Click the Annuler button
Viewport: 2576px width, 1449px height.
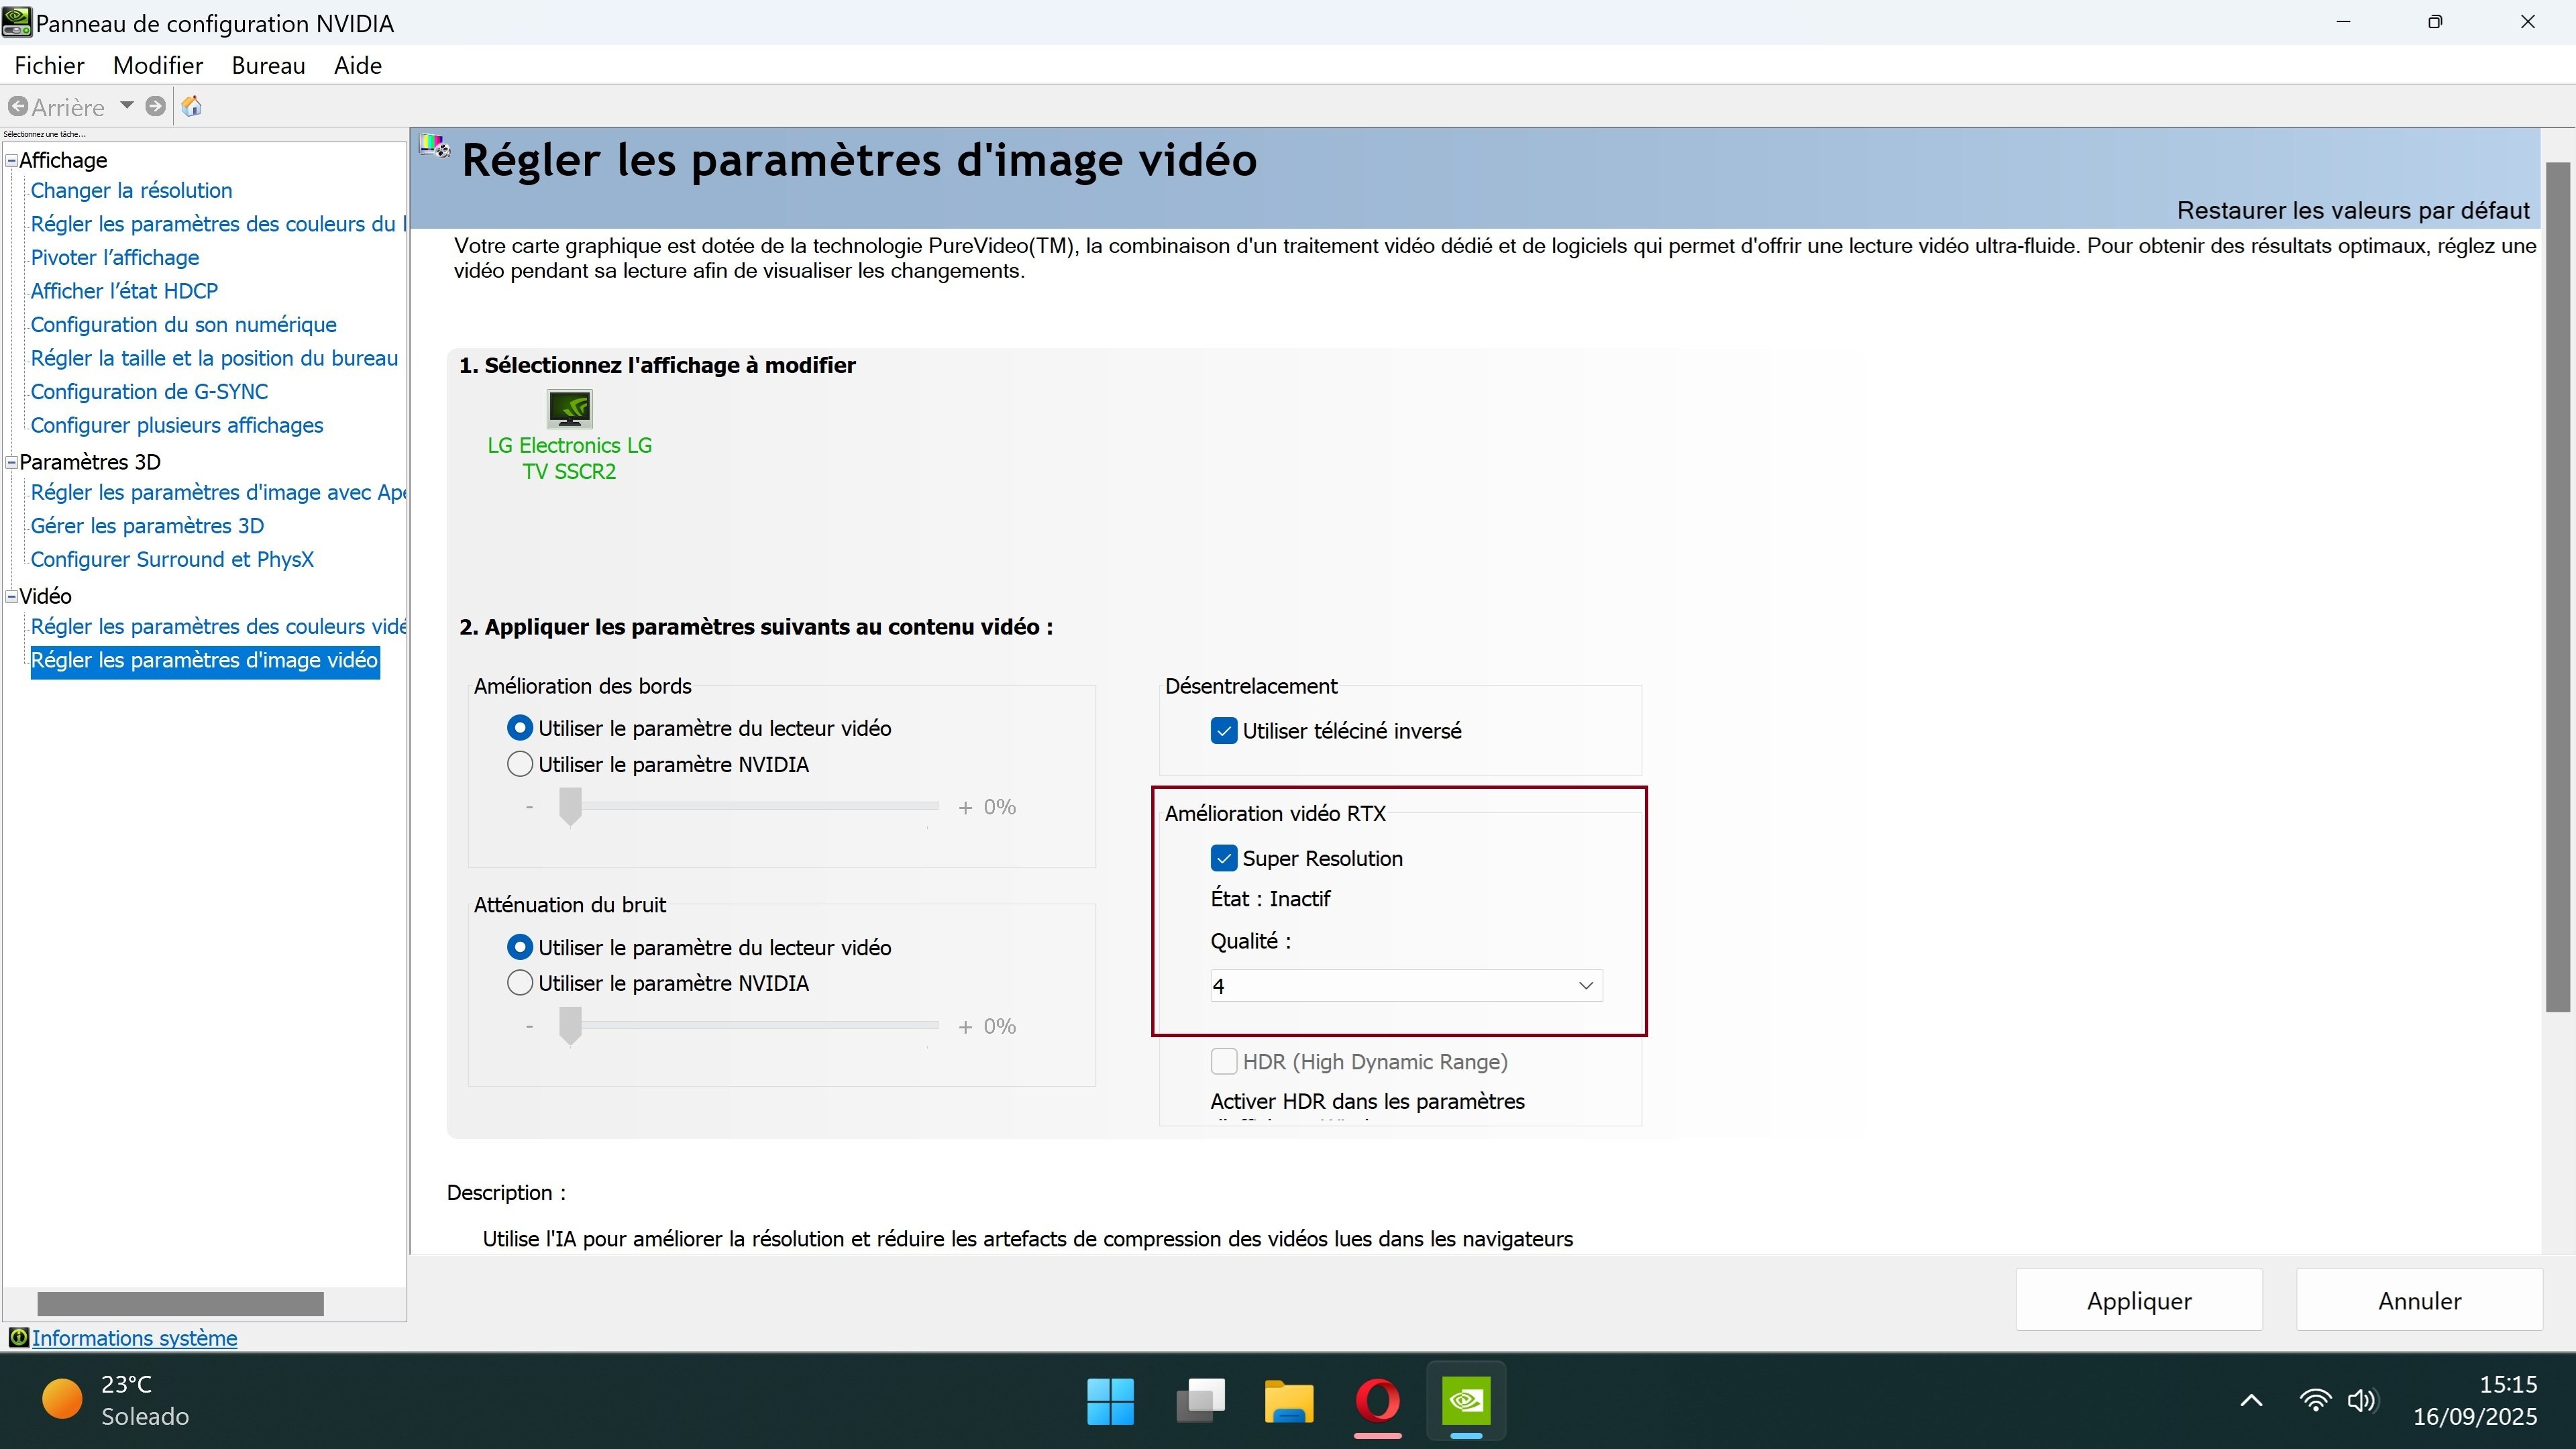(x=2419, y=1300)
